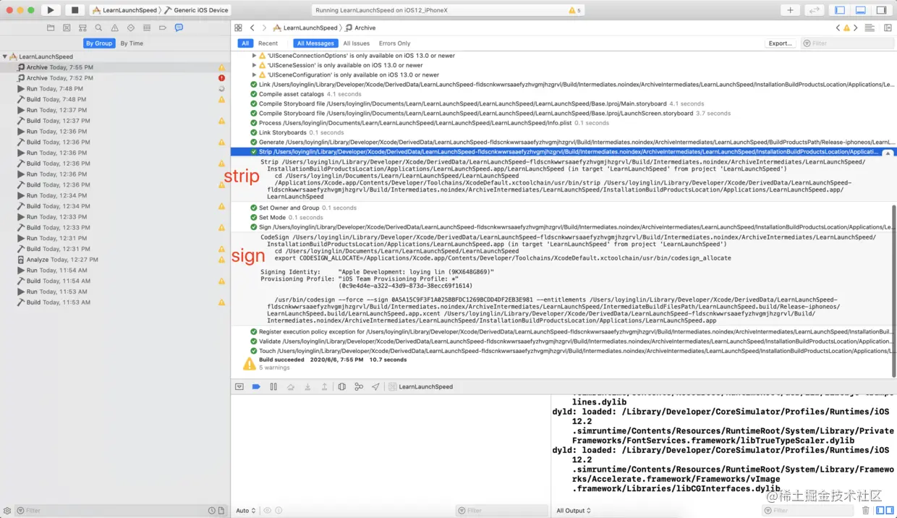Expand the 'UISceneConnectionOptions' warning row
The height and width of the screenshot is (518, 897).
click(254, 56)
